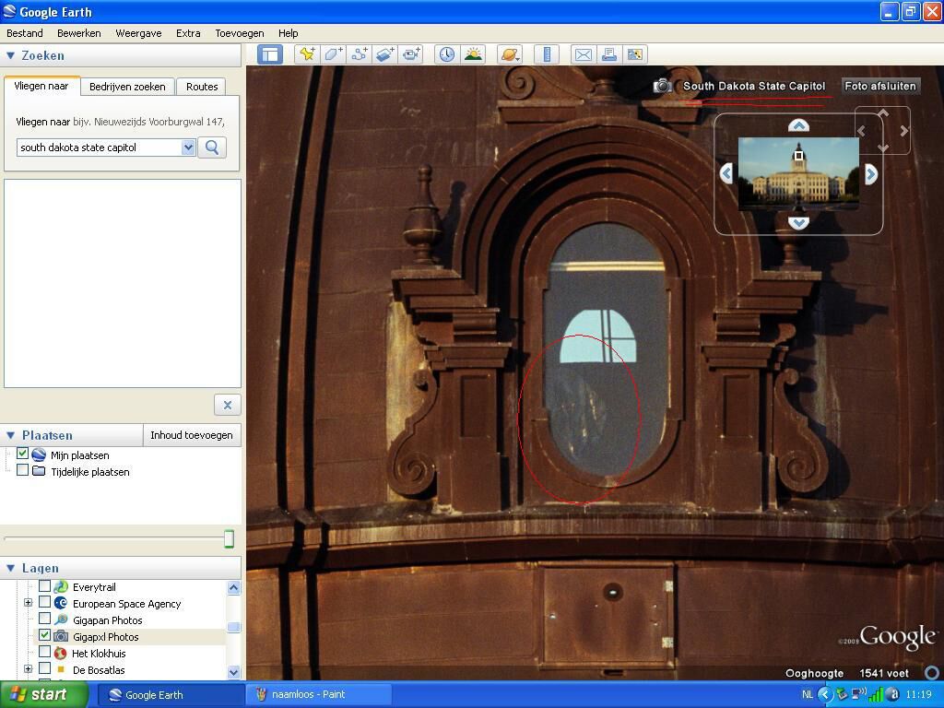Collapse the Zoeken panel
944x708 pixels.
click(x=10, y=55)
